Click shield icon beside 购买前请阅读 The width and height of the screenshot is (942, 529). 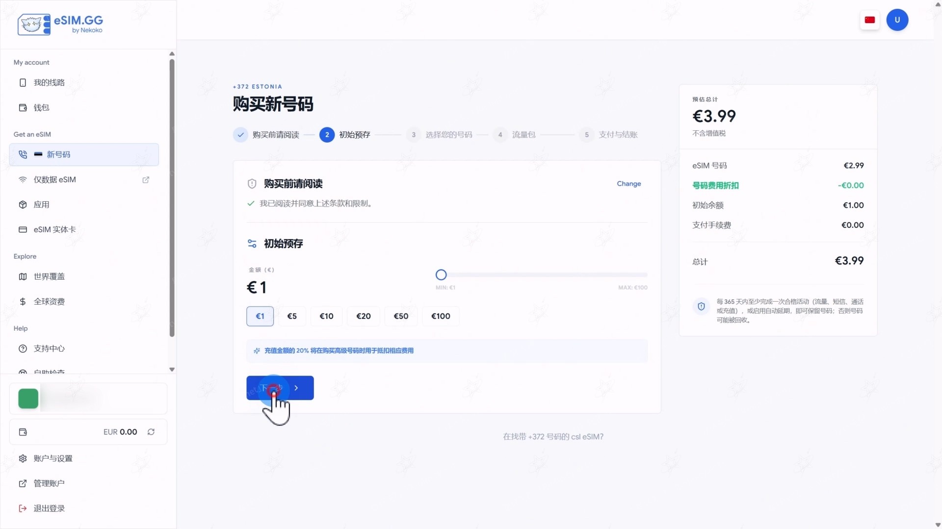(x=252, y=184)
